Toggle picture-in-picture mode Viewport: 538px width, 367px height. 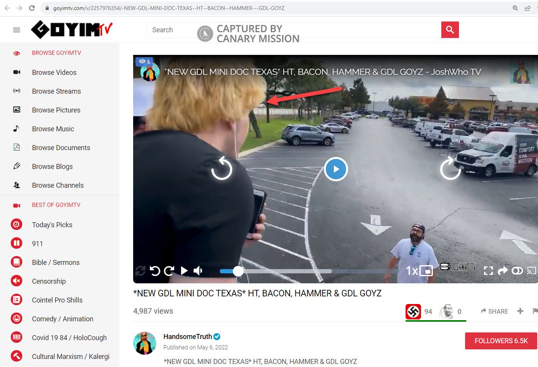click(426, 271)
